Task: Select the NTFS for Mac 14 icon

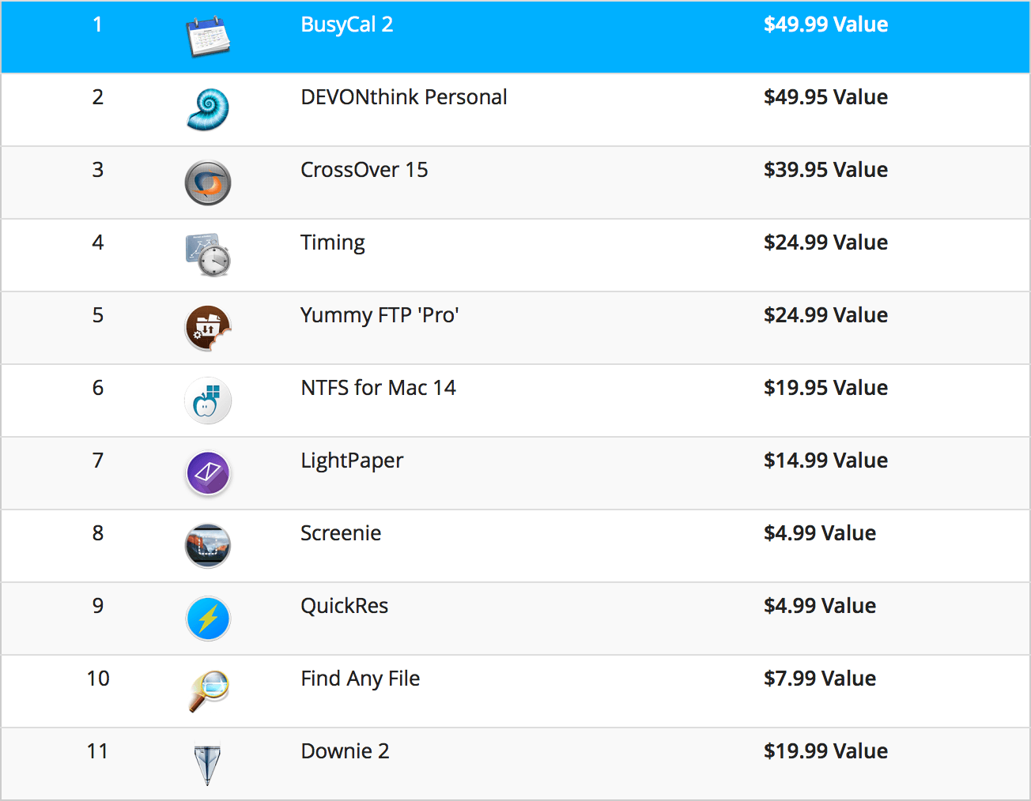Action: (x=208, y=400)
